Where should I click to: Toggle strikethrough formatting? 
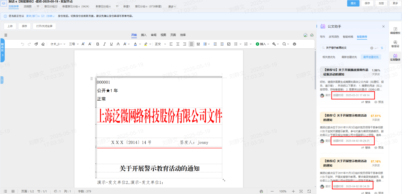pos(118,44)
